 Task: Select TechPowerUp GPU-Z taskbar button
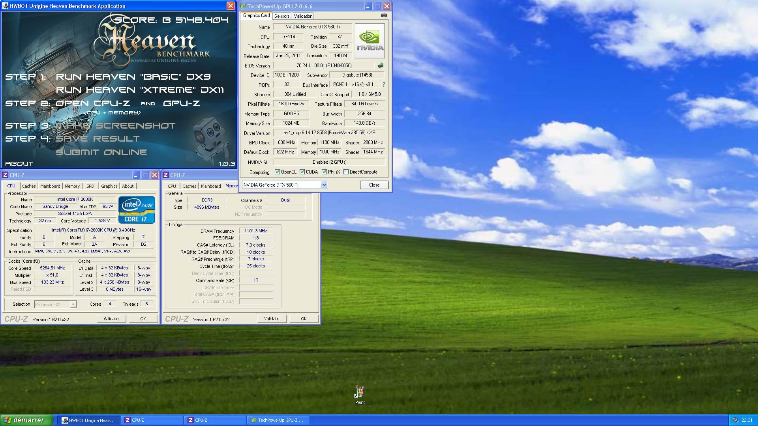[278, 420]
